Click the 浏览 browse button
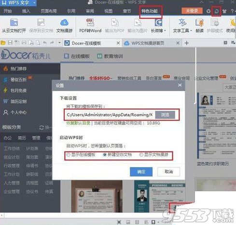 (165, 115)
